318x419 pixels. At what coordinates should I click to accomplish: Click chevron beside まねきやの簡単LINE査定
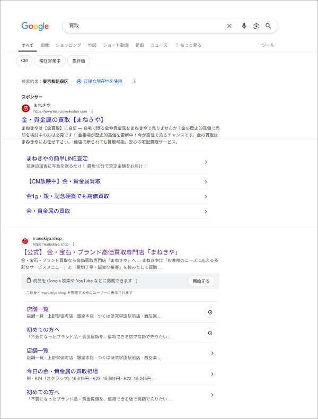pyautogui.click(x=206, y=162)
